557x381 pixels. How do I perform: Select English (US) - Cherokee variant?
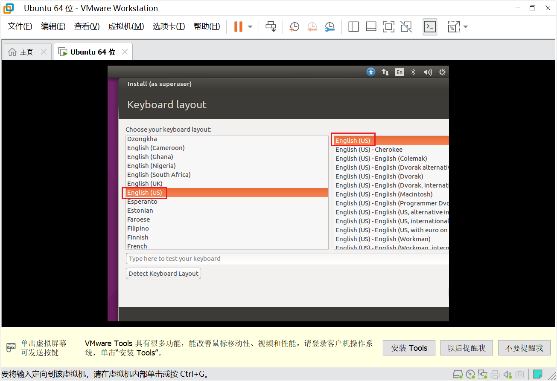click(391, 150)
